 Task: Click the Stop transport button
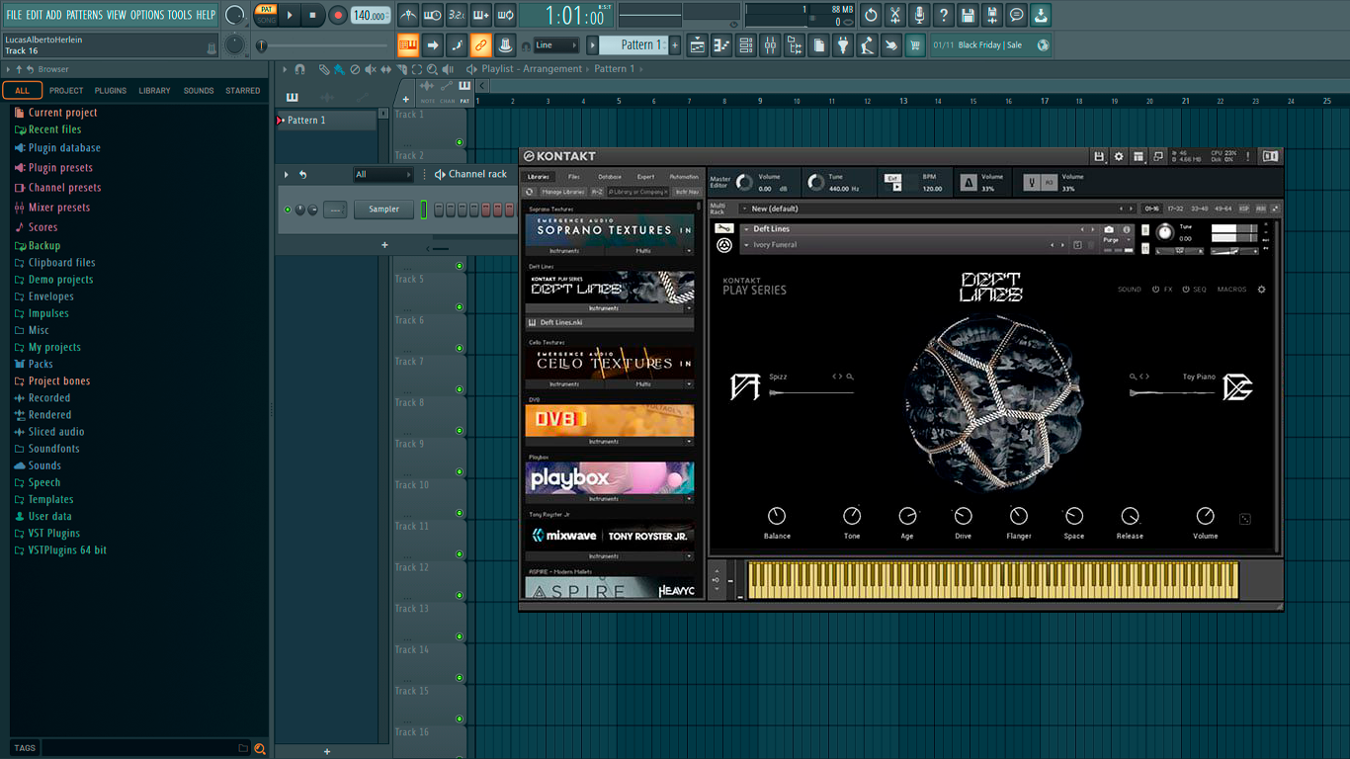pyautogui.click(x=313, y=16)
